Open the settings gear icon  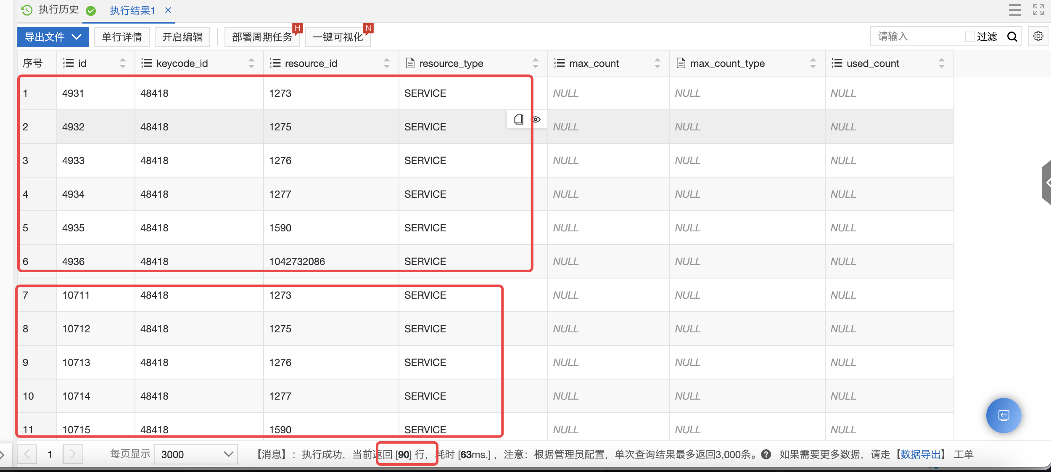coord(1038,36)
